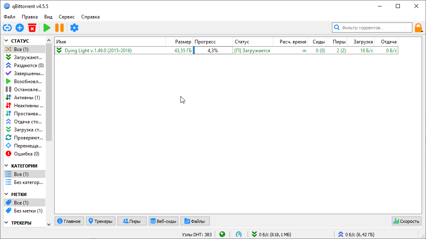Click the add torrent link icon
Image resolution: width=426 pixels, height=239 pixels.
[7, 28]
